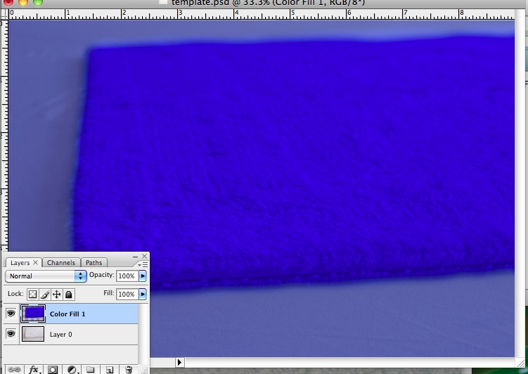Toggle lock transparent pixels
The image size is (528, 374).
pyautogui.click(x=32, y=295)
